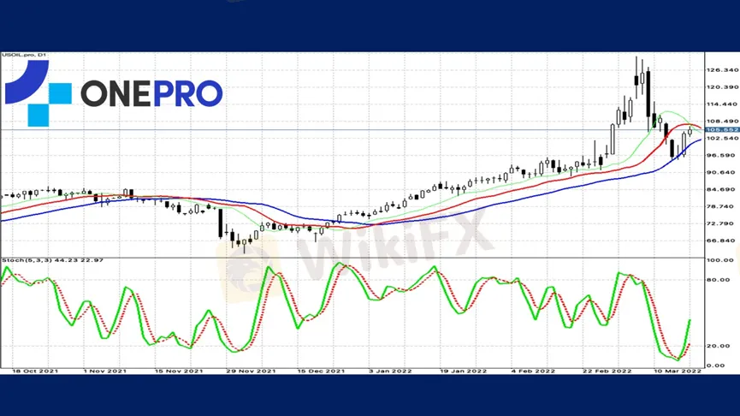Image resolution: width=740 pixels, height=416 pixels.
Task: Click the USOIL.pro, D1 chart title
Action: 24,56
